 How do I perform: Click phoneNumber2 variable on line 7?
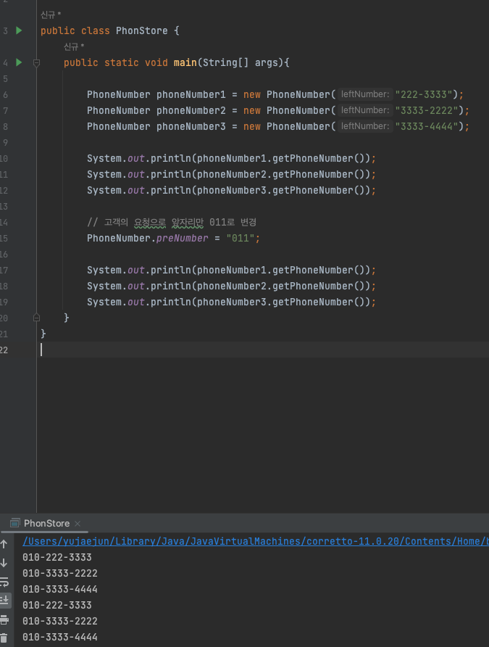(191, 110)
